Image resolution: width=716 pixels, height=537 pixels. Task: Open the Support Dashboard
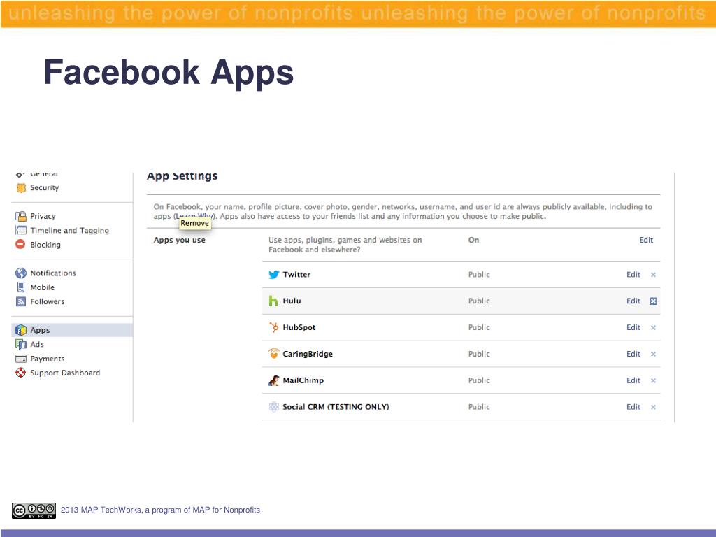pyautogui.click(x=65, y=373)
